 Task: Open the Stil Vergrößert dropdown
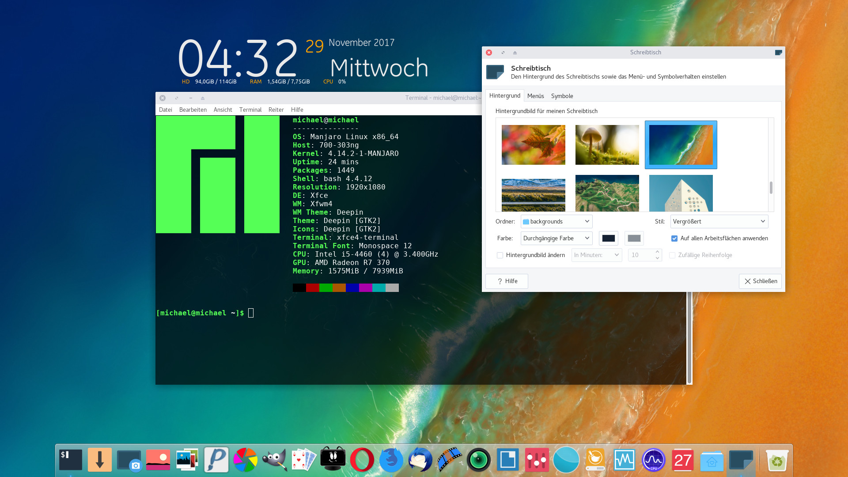pos(719,222)
